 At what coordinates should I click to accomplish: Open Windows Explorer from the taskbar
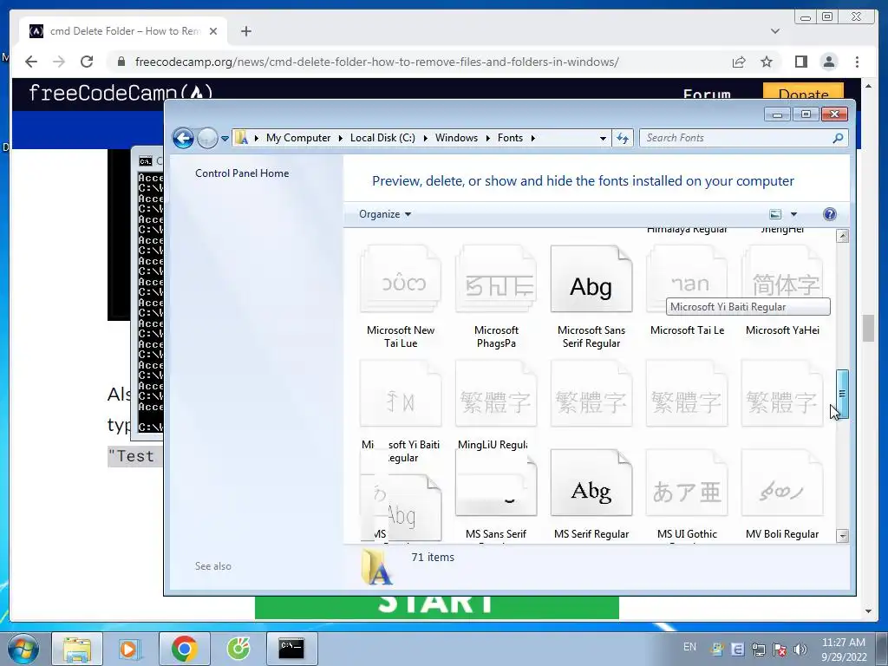pyautogui.click(x=77, y=649)
